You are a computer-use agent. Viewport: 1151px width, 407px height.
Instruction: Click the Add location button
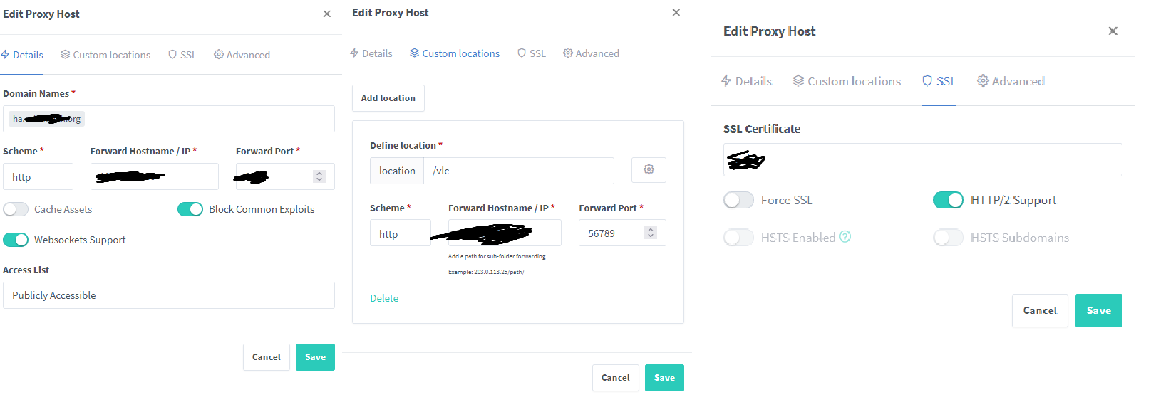coord(388,98)
